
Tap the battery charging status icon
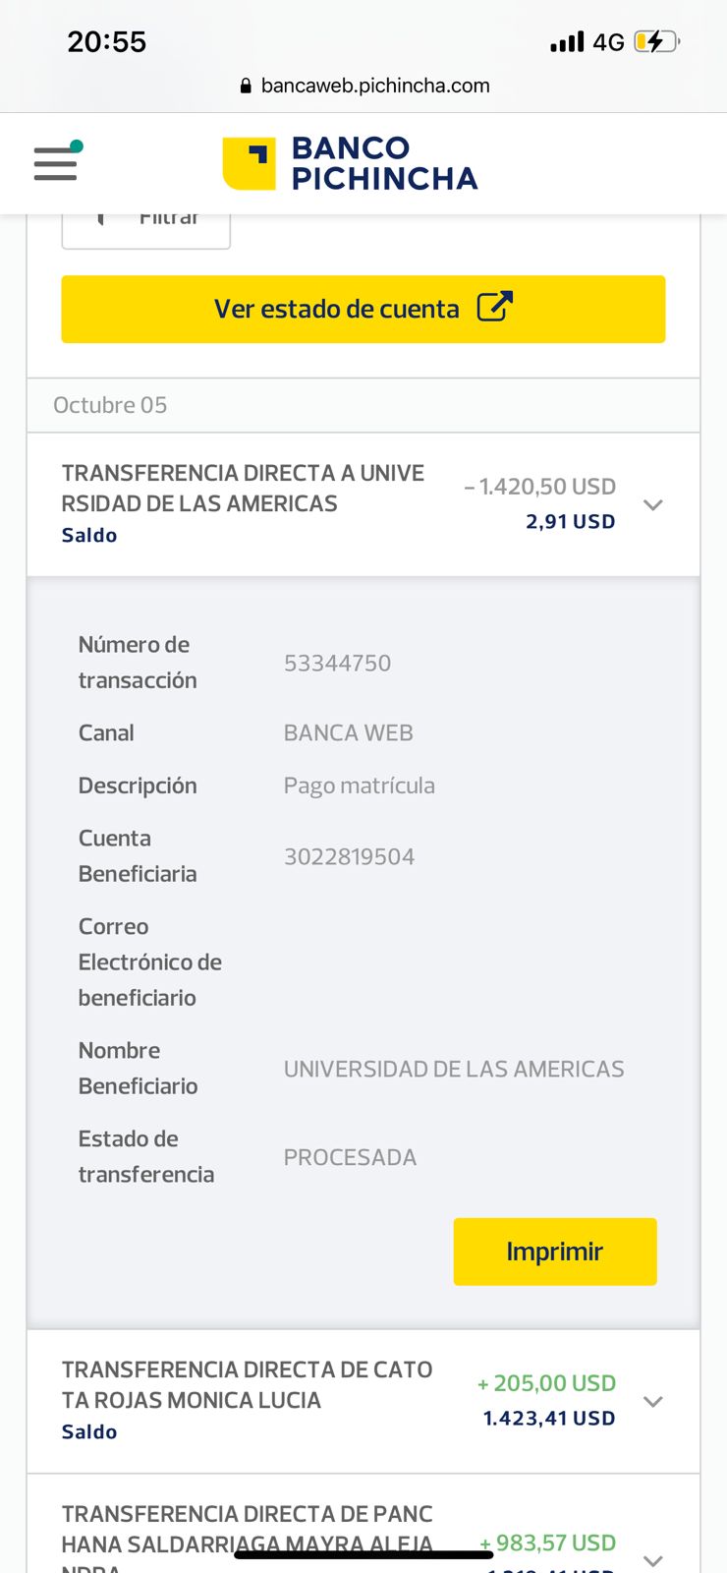655,41
